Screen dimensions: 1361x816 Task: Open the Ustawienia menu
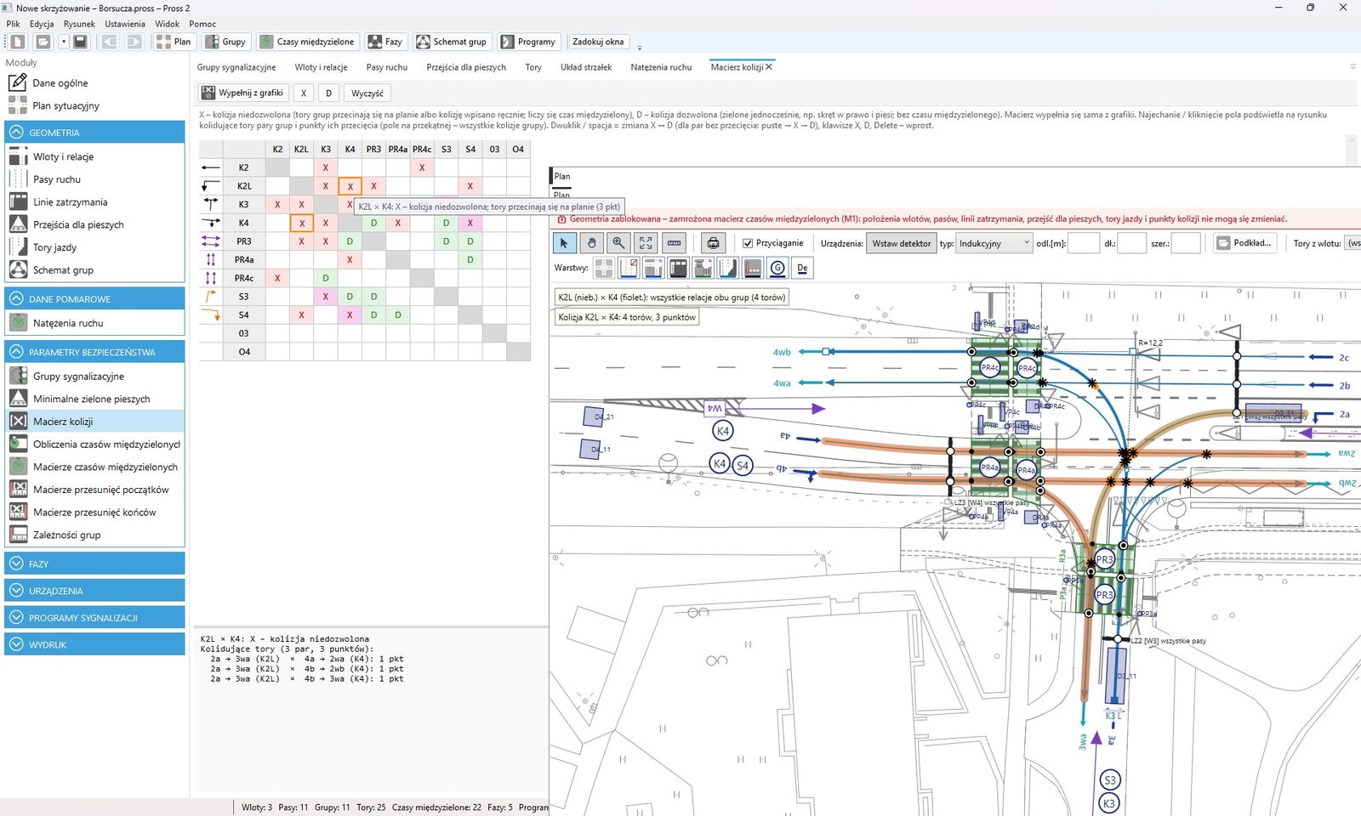tap(125, 24)
